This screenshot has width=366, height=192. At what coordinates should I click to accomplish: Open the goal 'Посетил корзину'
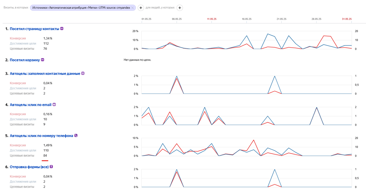tap(25, 60)
